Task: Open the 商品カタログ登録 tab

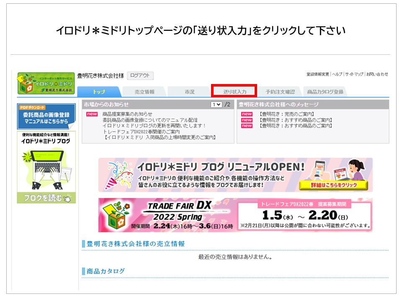Action: [325, 92]
